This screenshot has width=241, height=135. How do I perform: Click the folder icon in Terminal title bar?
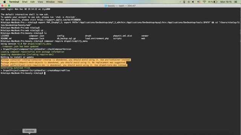[x=106, y=6]
